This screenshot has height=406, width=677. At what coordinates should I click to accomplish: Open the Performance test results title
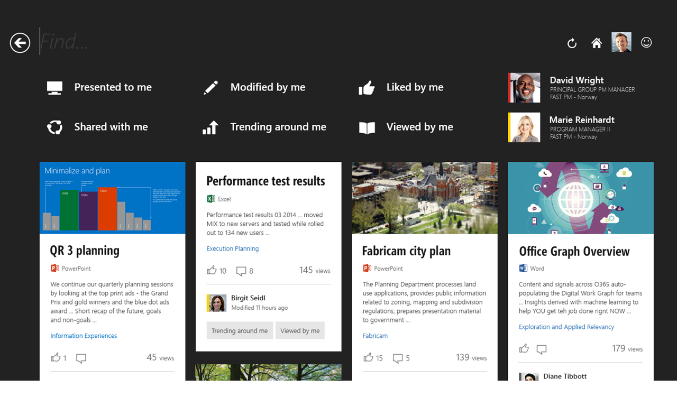click(x=266, y=181)
